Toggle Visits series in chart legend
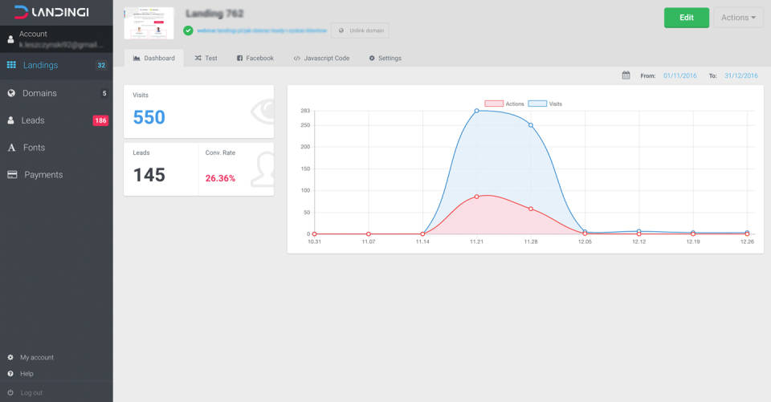The image size is (771, 402). click(x=546, y=104)
